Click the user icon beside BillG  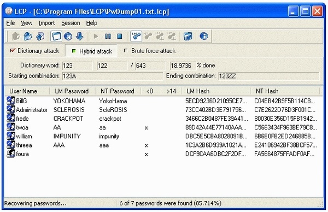(x=11, y=101)
